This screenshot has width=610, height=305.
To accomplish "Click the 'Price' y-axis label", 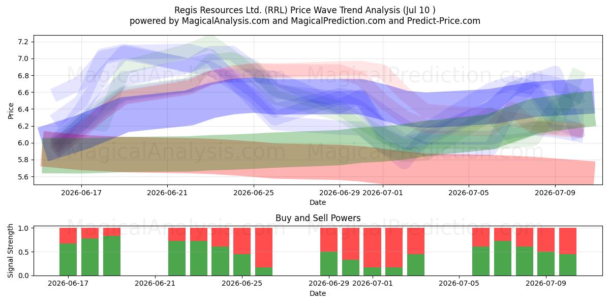I will [x=11, y=109].
